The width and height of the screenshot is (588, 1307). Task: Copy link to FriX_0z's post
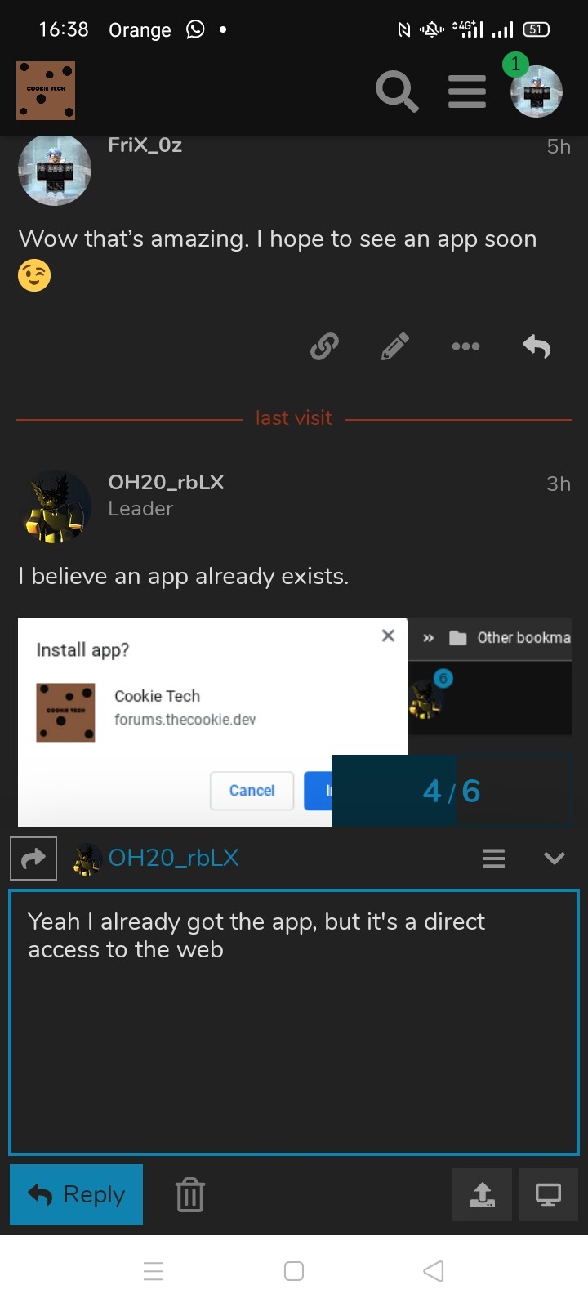pyautogui.click(x=324, y=346)
